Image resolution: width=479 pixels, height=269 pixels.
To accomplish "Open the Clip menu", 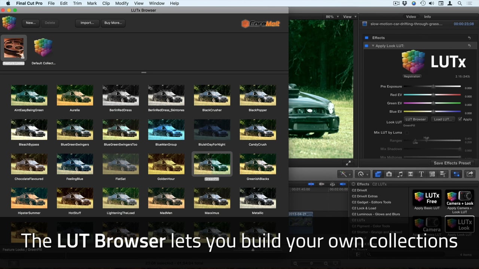I will (x=106, y=3).
